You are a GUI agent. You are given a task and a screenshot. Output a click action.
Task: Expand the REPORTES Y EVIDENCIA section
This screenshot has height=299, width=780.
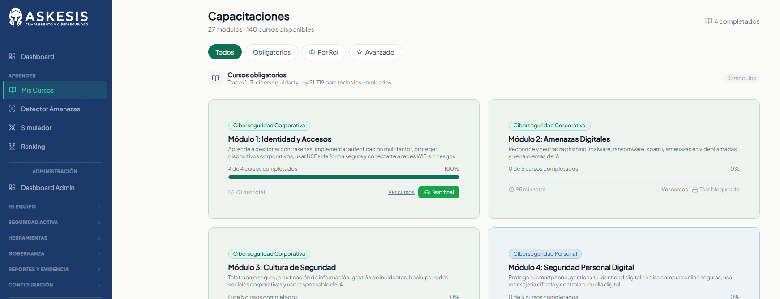[x=55, y=269]
